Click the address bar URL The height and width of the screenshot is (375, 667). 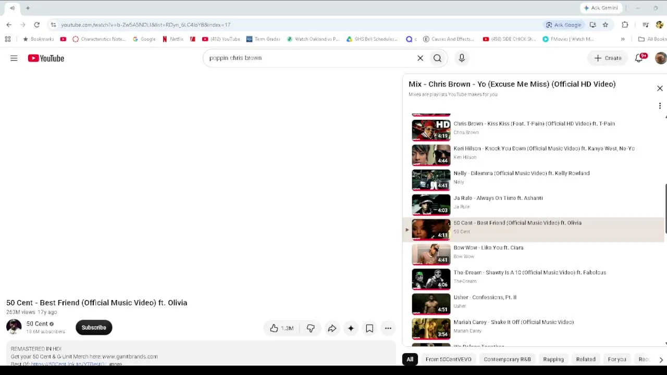[x=145, y=25]
